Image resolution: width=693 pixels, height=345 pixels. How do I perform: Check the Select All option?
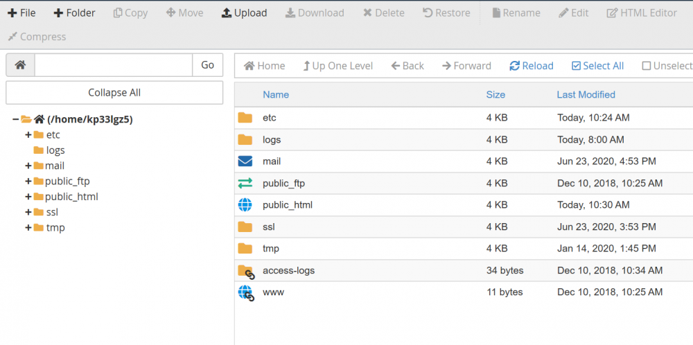(x=597, y=66)
